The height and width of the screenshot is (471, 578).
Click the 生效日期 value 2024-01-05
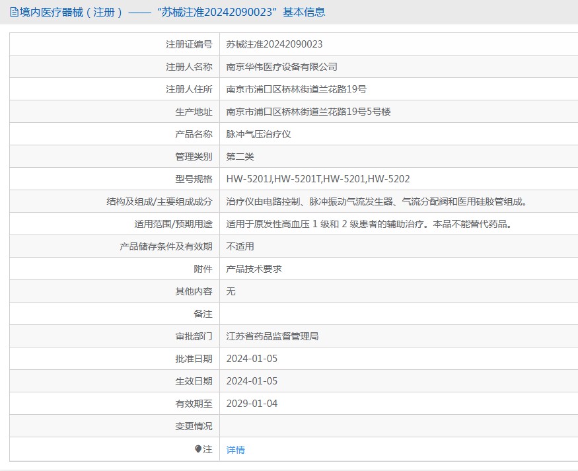[x=252, y=381]
